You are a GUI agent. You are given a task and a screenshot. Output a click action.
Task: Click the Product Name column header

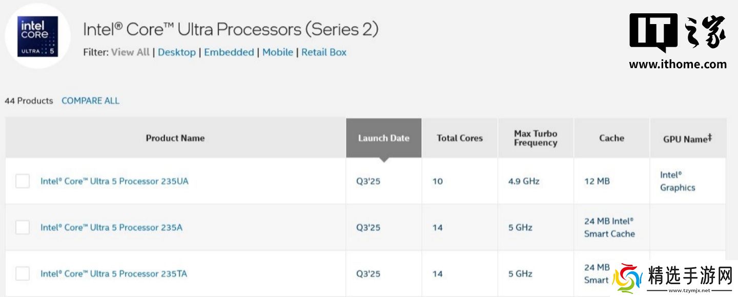click(x=175, y=138)
